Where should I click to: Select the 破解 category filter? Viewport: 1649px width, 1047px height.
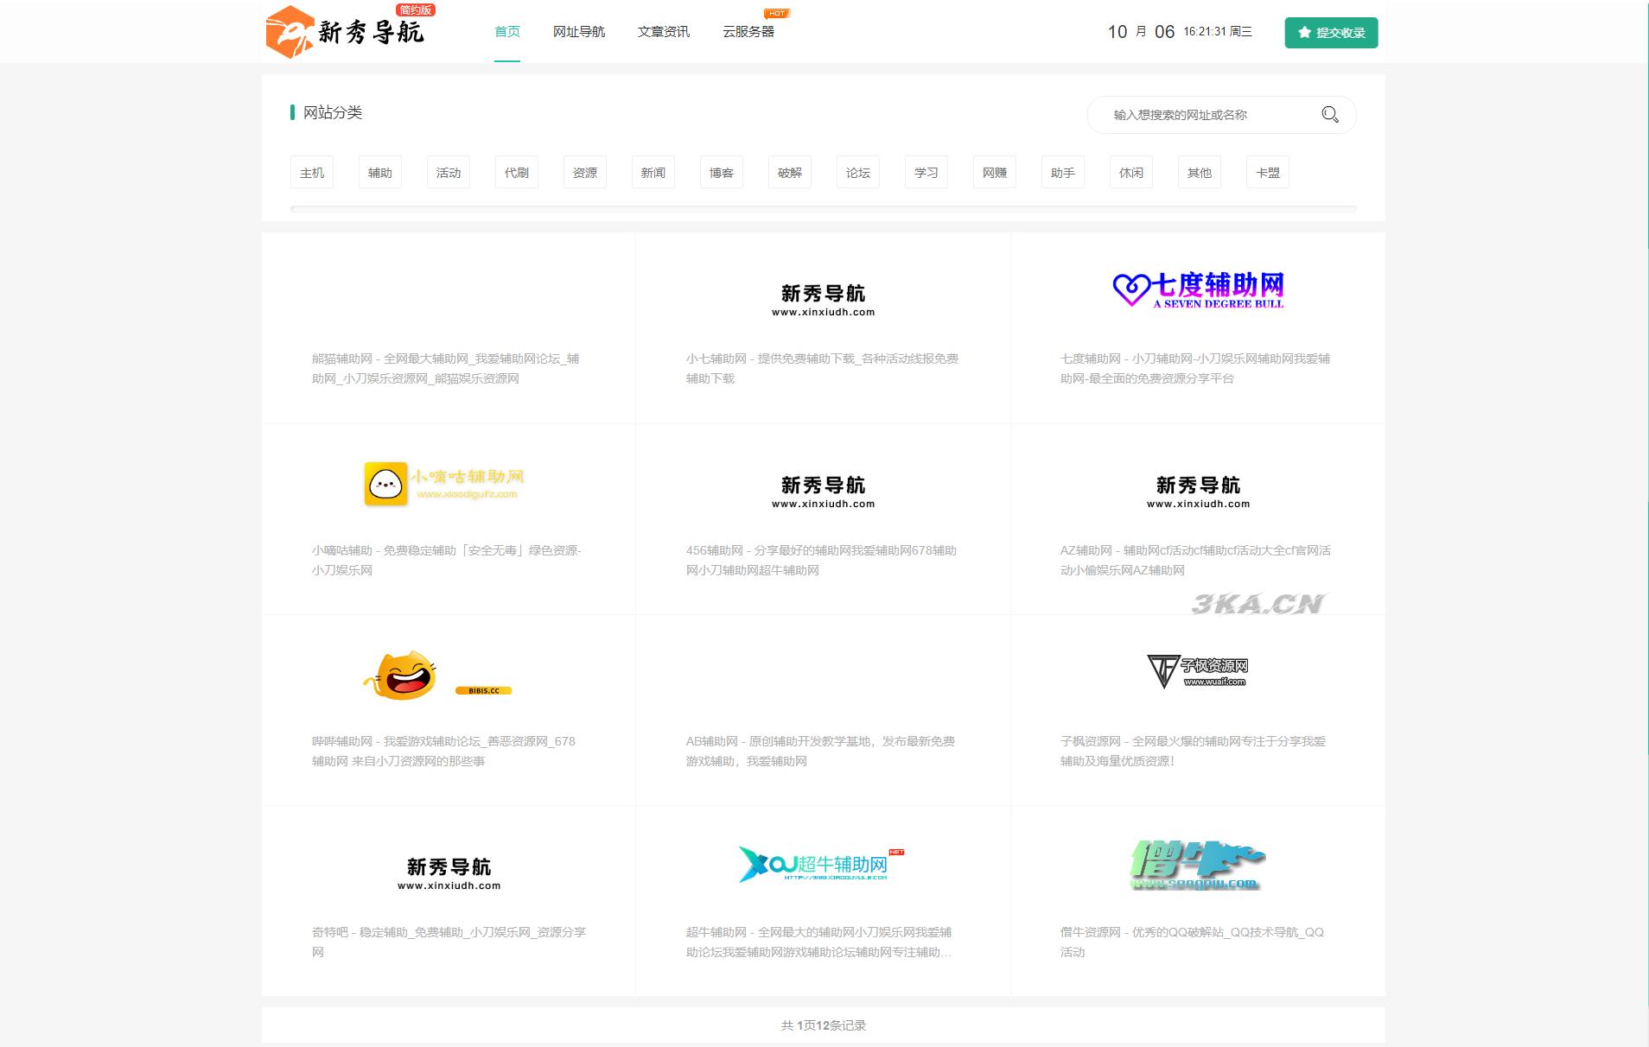pos(789,172)
